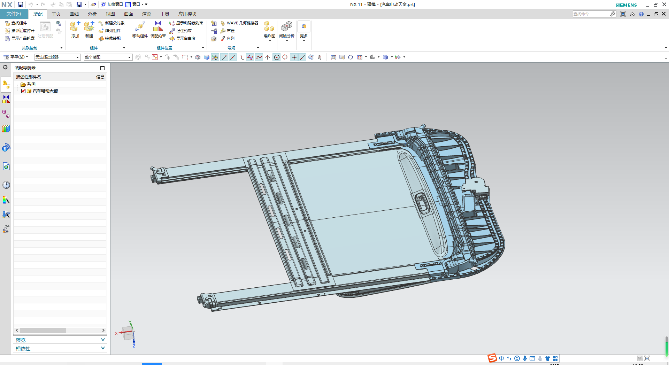Open the Web Browser tab in the resource bar
Screen dimensions: 669x365
[6, 166]
